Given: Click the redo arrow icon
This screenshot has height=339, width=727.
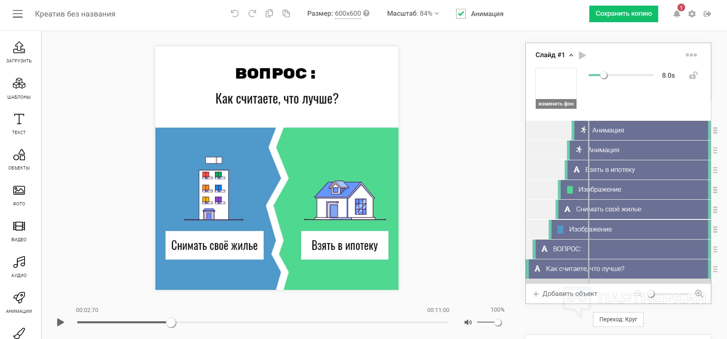Looking at the screenshot, I should pos(252,14).
